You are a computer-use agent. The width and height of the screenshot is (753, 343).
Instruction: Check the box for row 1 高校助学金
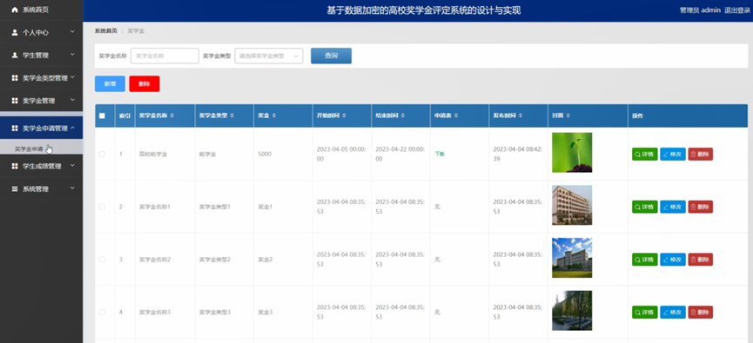coord(102,155)
